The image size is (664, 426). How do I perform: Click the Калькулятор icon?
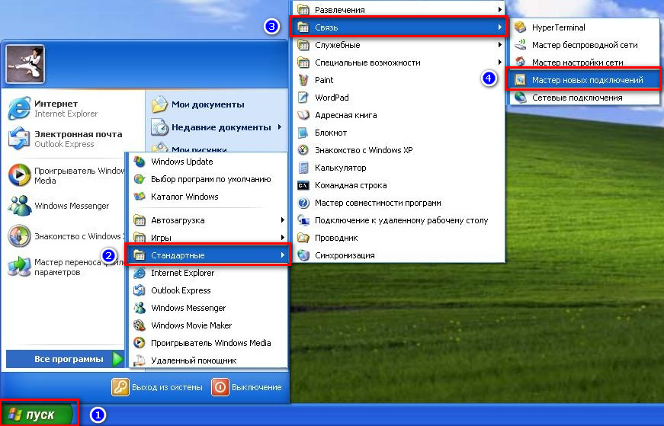point(303,168)
